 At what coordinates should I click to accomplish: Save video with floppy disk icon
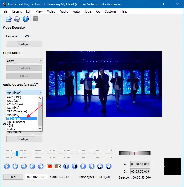tap(17, 19)
